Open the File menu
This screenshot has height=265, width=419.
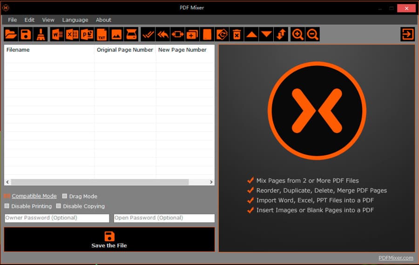click(12, 20)
